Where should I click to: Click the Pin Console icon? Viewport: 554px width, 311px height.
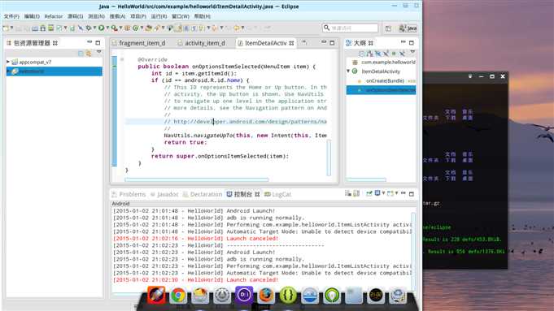tap(369, 193)
